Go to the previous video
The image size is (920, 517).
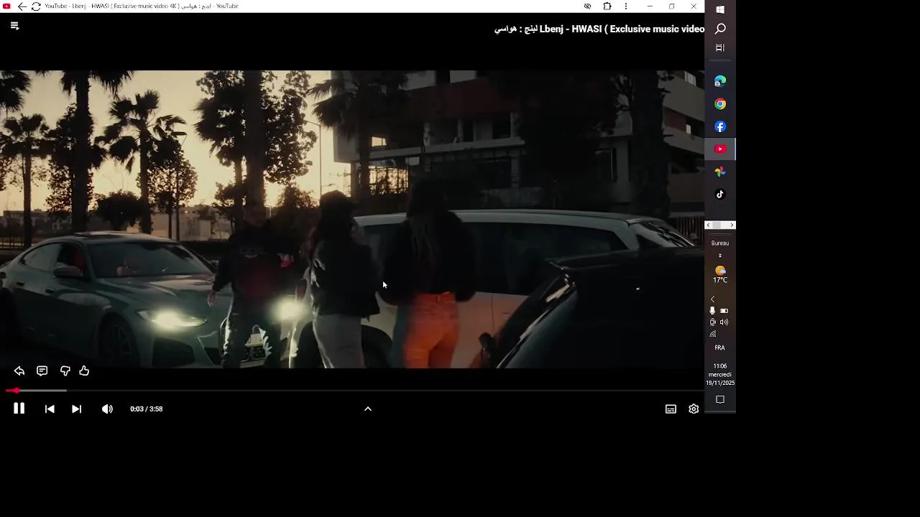[50, 409]
